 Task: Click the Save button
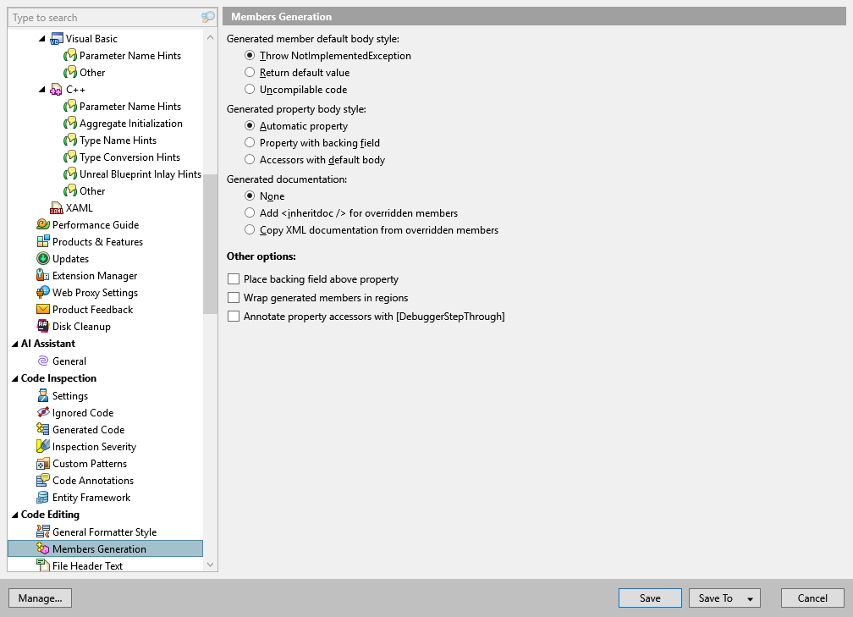[x=650, y=598]
